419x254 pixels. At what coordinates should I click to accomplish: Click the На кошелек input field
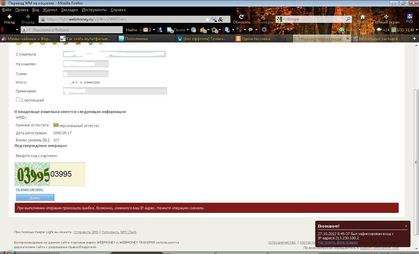86,64
